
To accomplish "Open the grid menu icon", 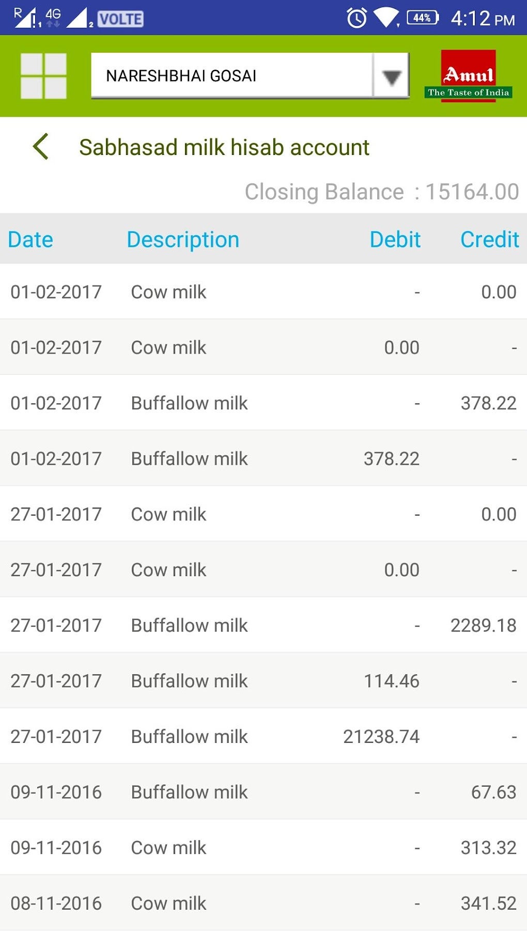I will 43,76.
